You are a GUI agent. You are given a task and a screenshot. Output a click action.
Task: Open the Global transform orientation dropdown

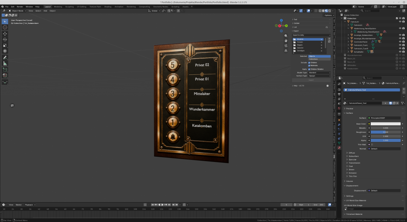[154, 11]
